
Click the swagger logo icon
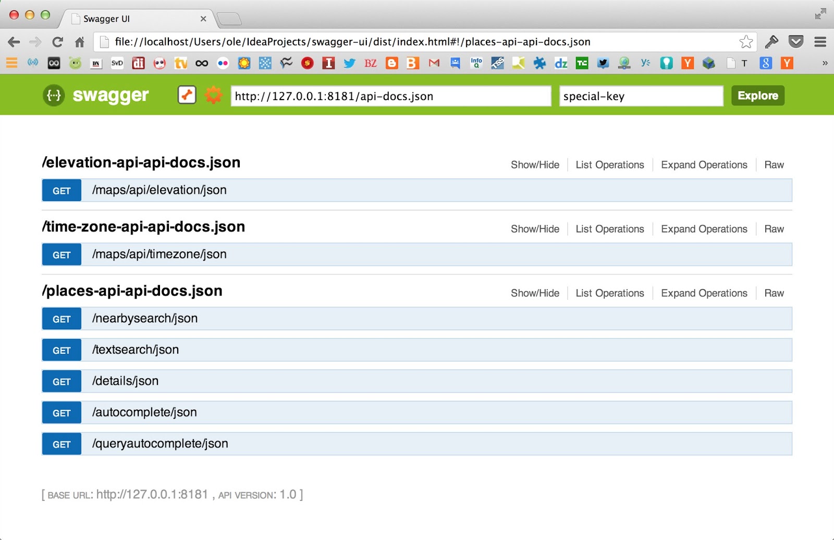point(54,95)
